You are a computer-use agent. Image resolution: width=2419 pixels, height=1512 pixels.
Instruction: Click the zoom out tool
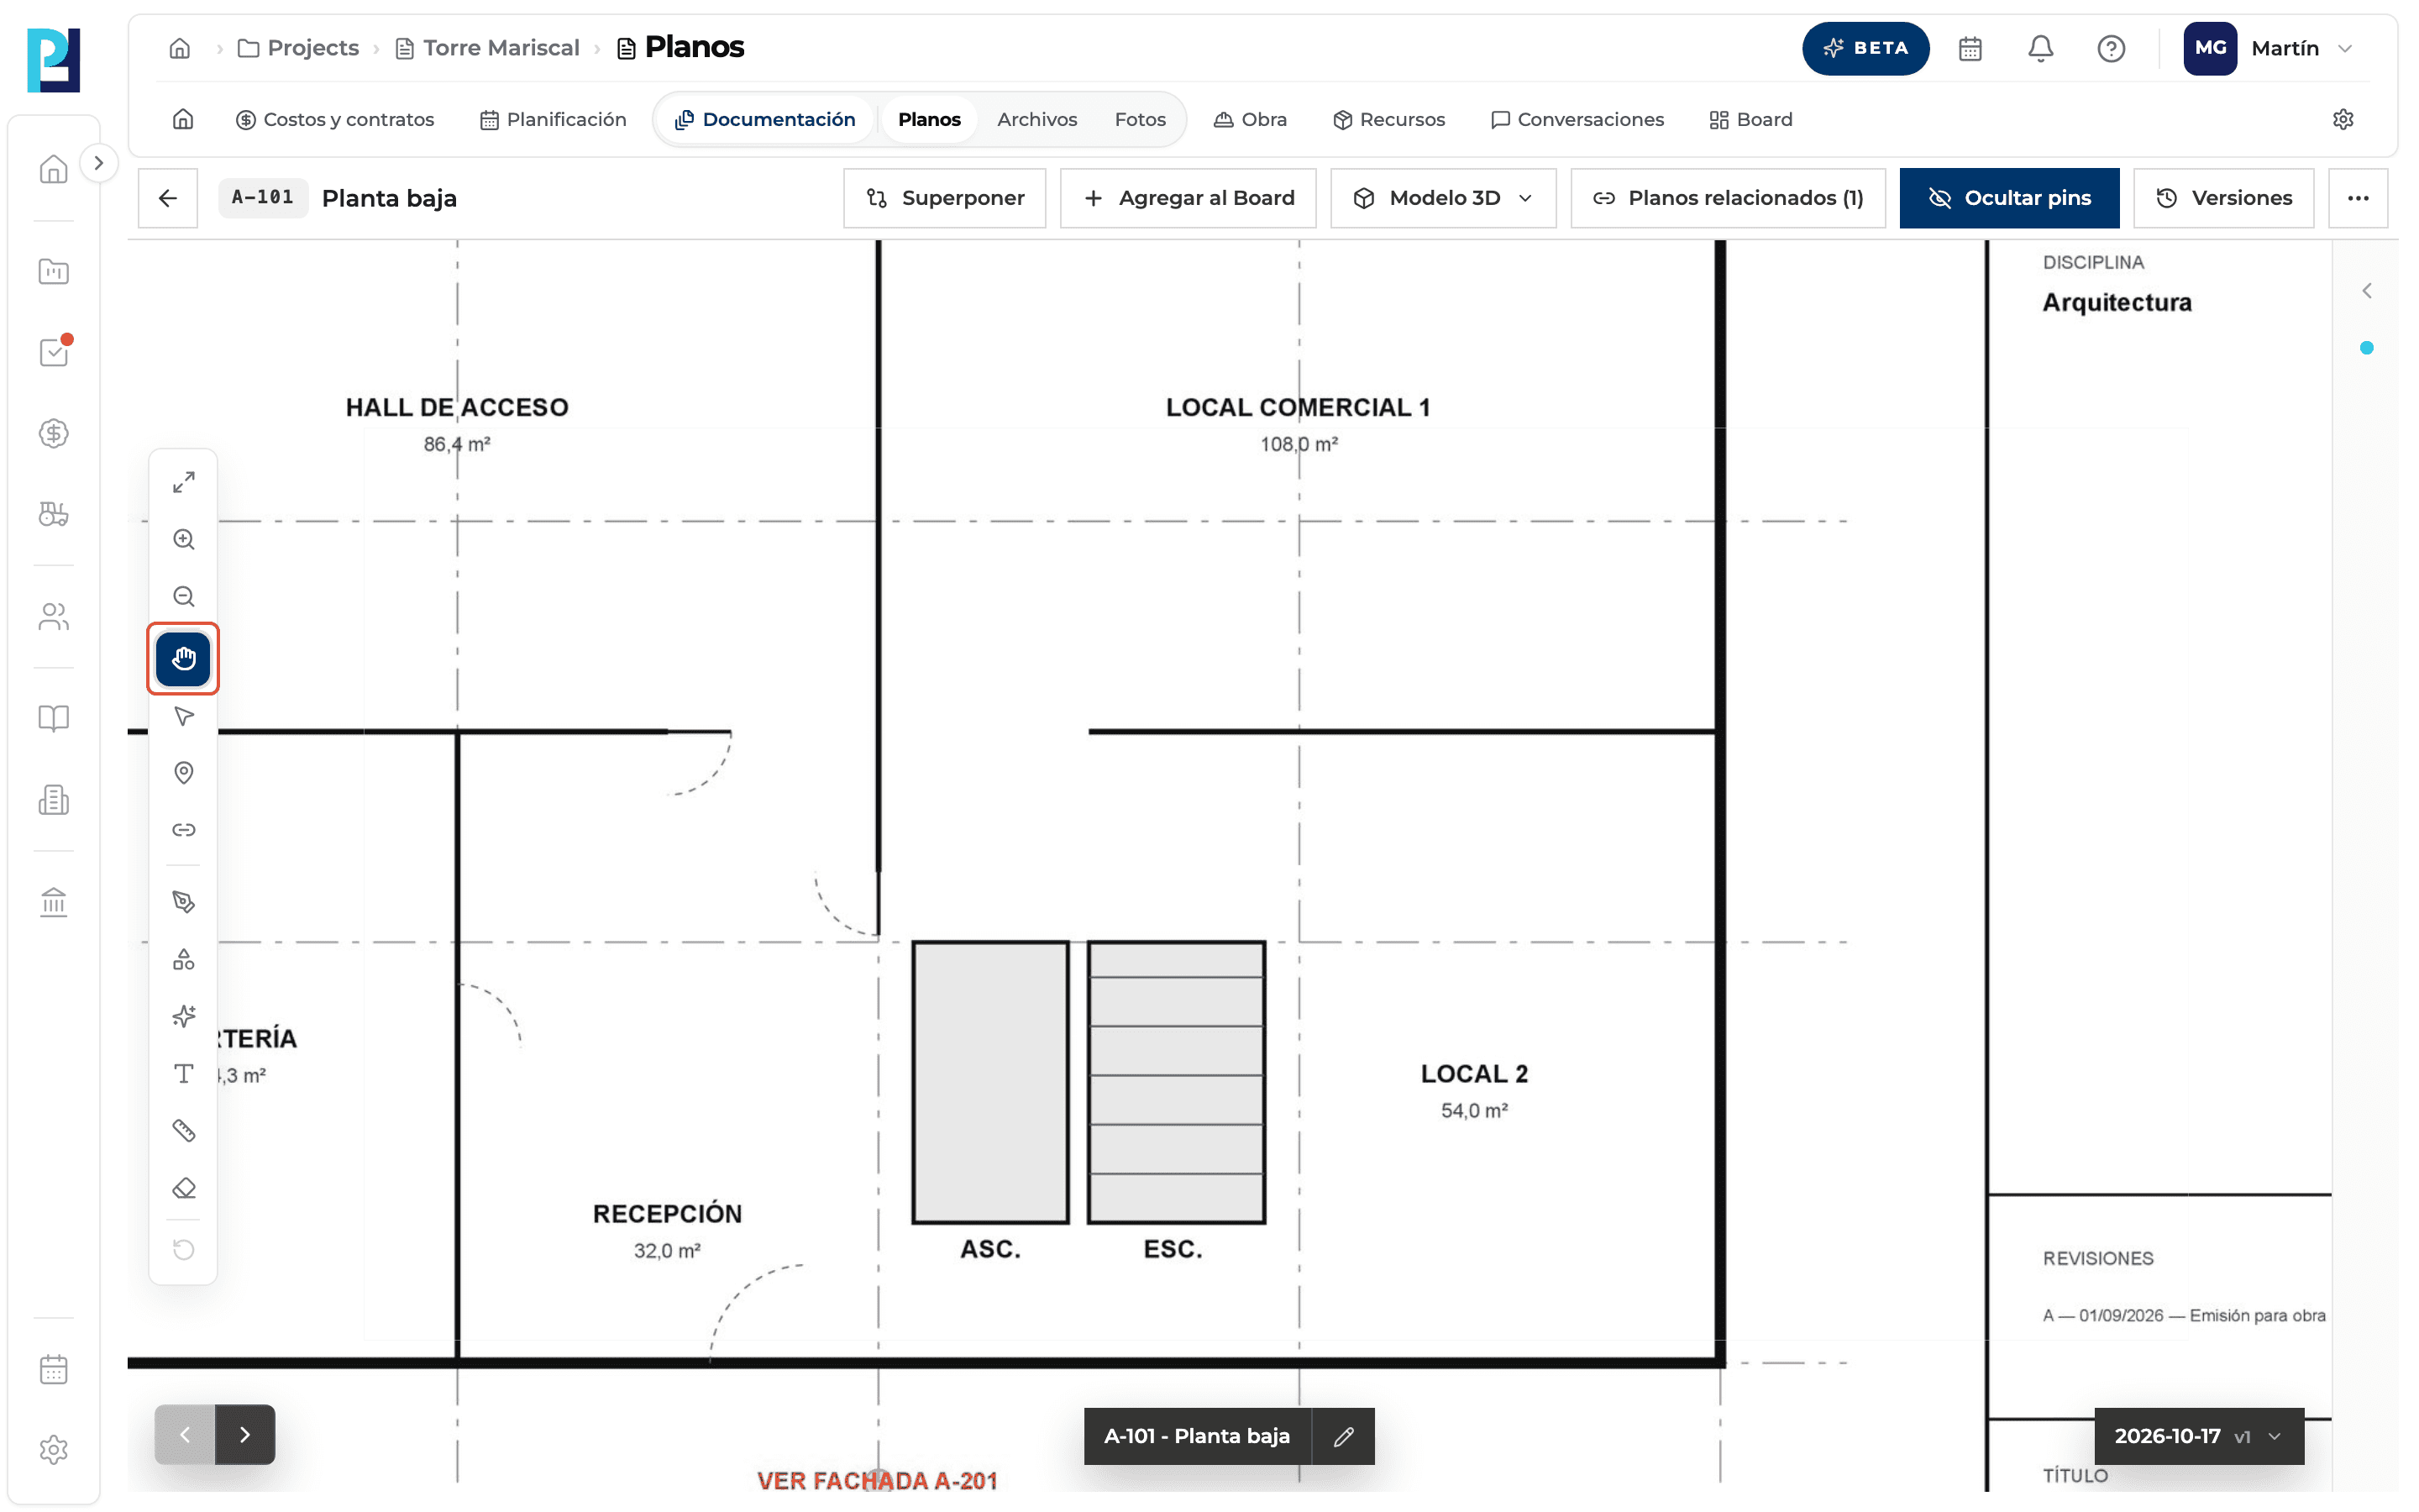click(x=183, y=597)
